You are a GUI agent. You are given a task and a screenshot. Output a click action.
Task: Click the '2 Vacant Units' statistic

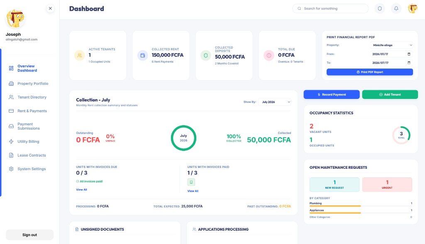coord(320,128)
